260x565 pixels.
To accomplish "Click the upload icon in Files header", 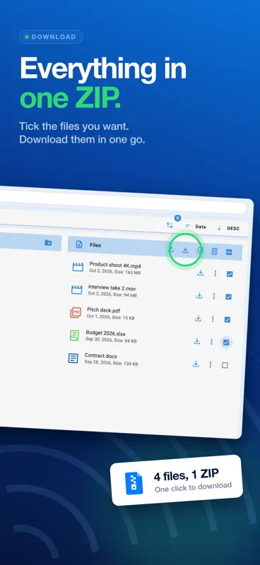I will 171,249.
